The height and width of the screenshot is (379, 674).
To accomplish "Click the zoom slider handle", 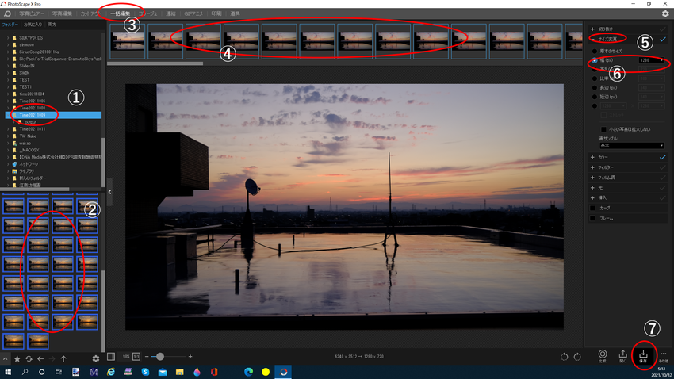I will click(160, 356).
